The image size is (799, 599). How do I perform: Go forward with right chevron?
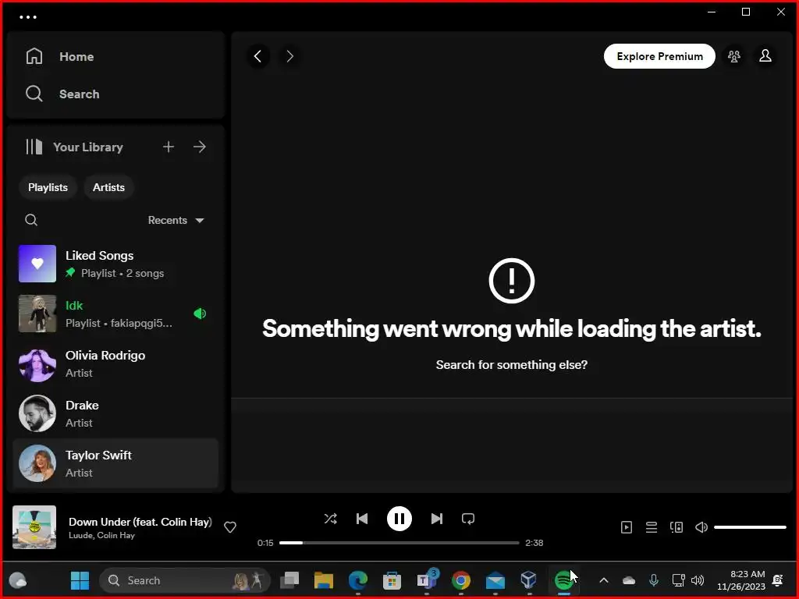pos(290,56)
